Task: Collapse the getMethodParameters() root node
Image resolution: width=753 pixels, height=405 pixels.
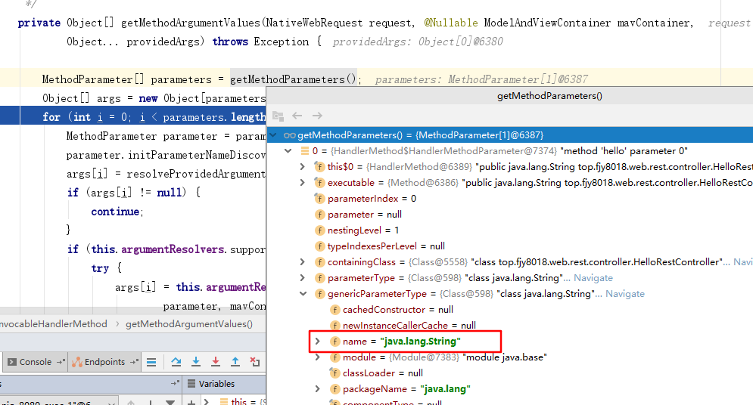Action: (x=273, y=134)
